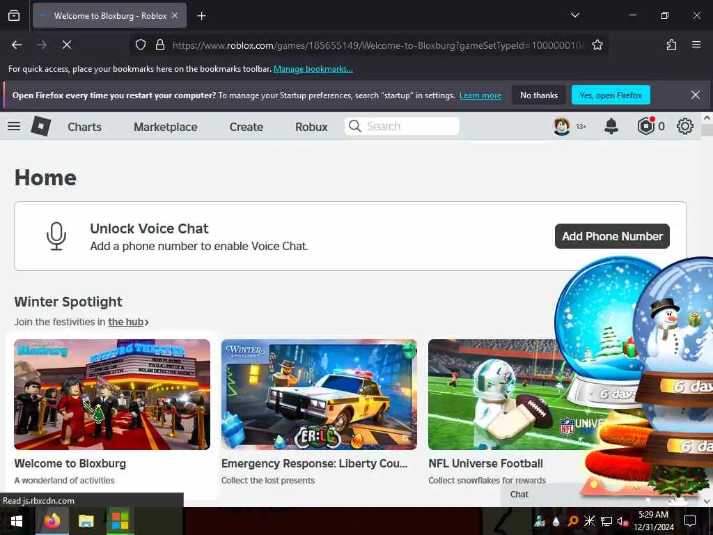Open Roblox notifications bell
This screenshot has height=535, width=713.
(x=611, y=126)
